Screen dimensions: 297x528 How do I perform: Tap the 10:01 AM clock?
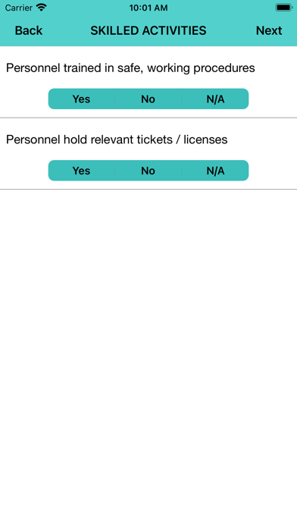(x=148, y=8)
